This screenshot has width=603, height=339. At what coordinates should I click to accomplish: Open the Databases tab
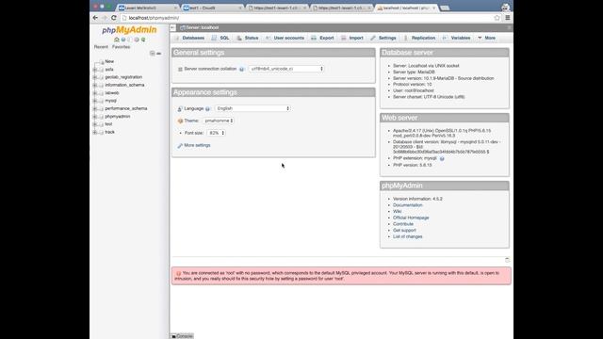click(x=189, y=38)
